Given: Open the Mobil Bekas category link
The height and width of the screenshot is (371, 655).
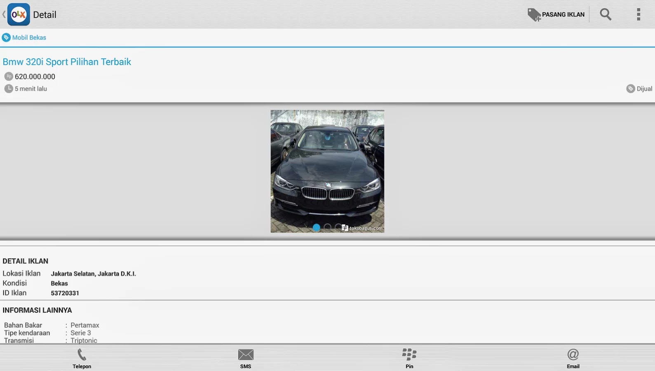Looking at the screenshot, I should pos(29,38).
